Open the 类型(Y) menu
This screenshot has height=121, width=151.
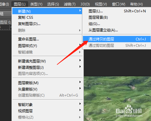[x=36, y=4]
